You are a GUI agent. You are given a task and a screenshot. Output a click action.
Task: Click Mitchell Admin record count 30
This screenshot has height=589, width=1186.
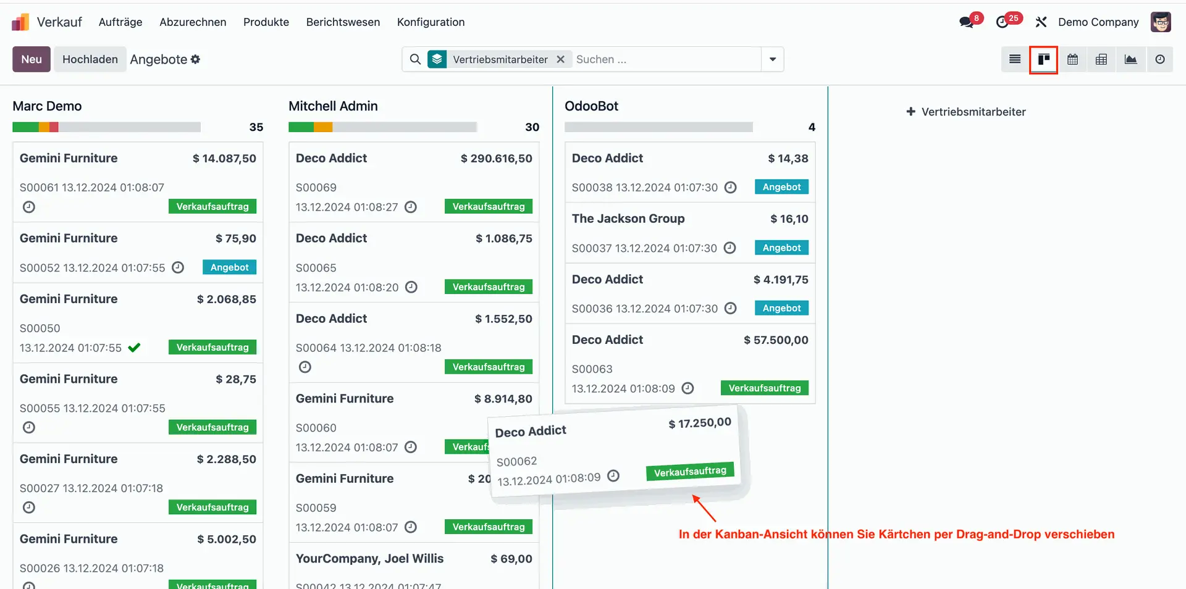532,127
